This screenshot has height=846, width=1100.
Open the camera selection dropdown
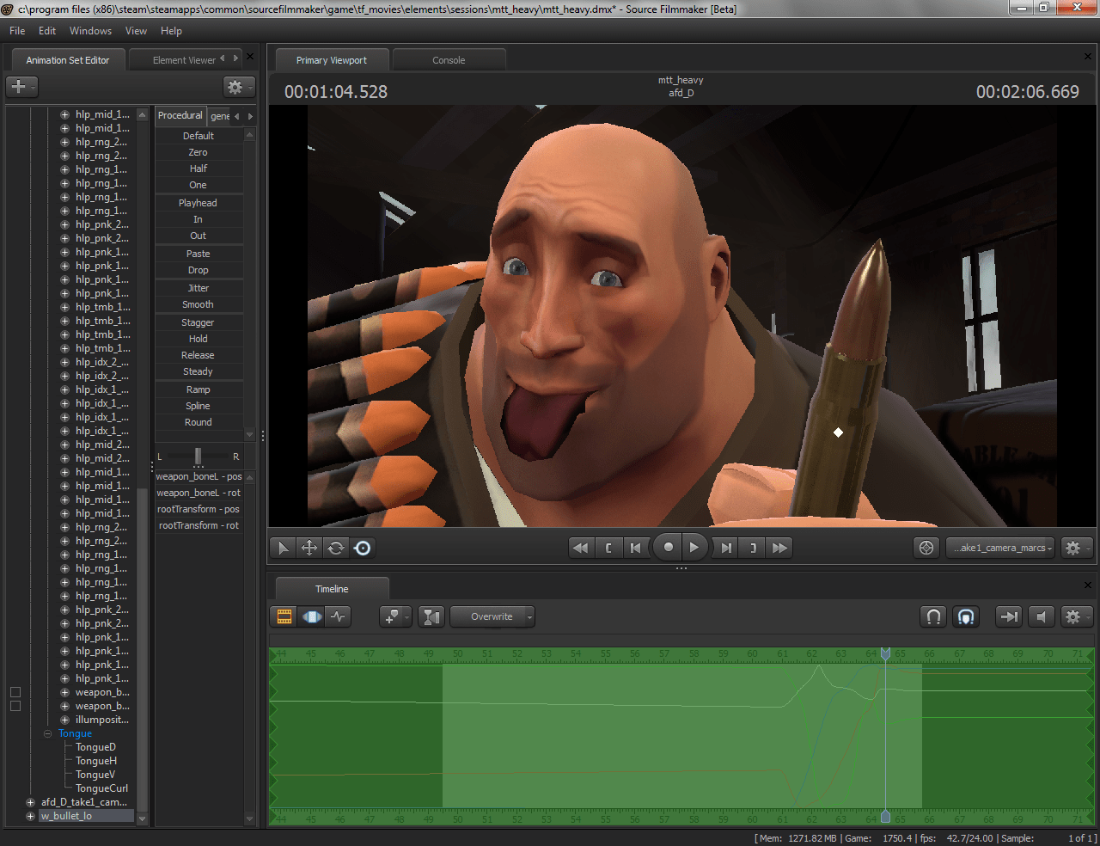click(x=1002, y=548)
